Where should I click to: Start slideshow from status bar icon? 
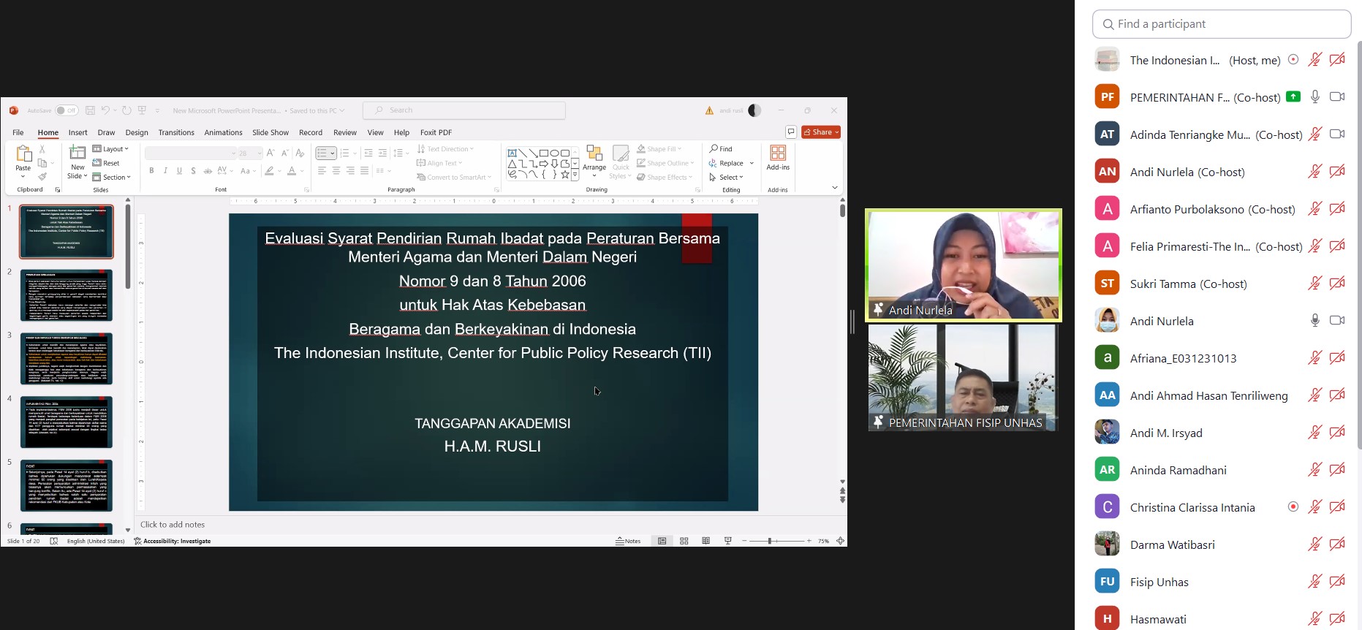pos(727,541)
